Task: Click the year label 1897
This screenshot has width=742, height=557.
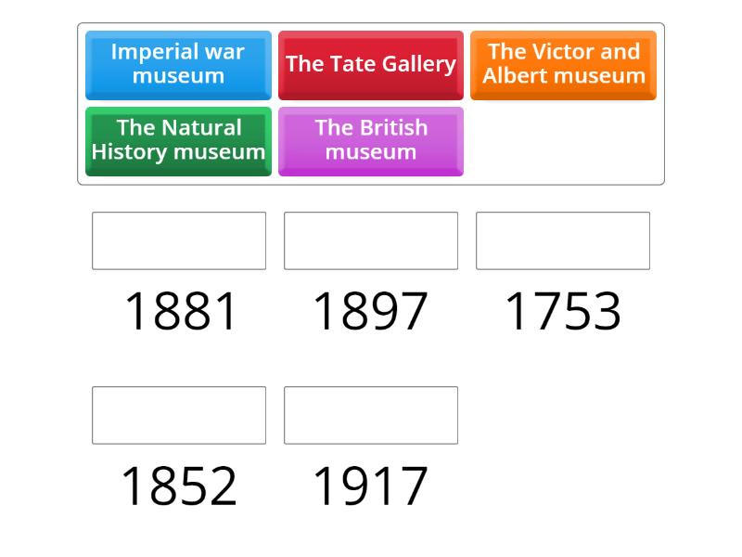Action: pos(371,312)
